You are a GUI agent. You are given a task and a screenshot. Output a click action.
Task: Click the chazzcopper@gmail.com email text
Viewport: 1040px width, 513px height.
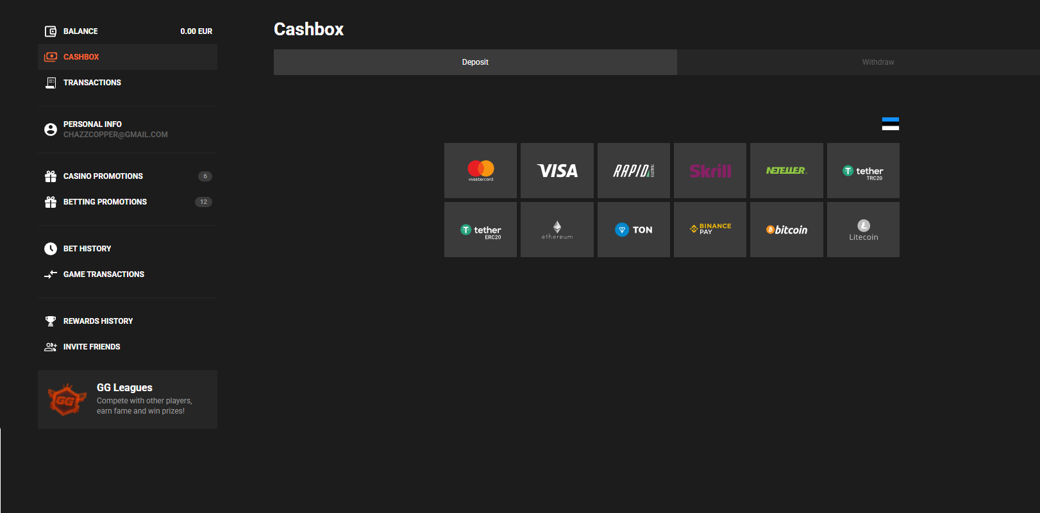coord(115,135)
